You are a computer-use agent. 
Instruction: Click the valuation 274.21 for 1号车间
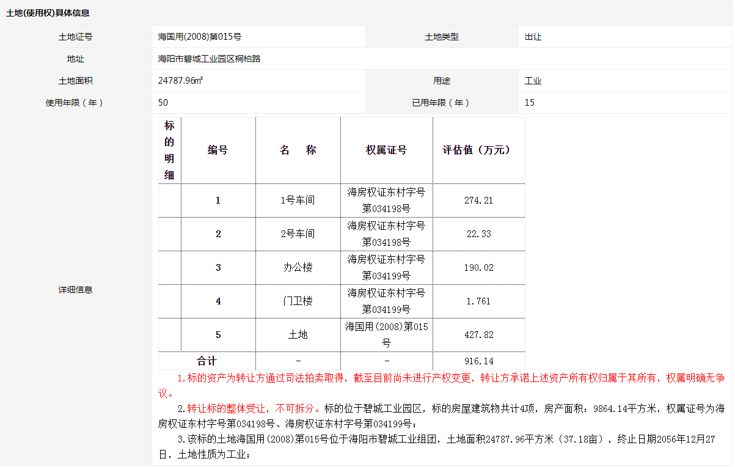pyautogui.click(x=479, y=200)
